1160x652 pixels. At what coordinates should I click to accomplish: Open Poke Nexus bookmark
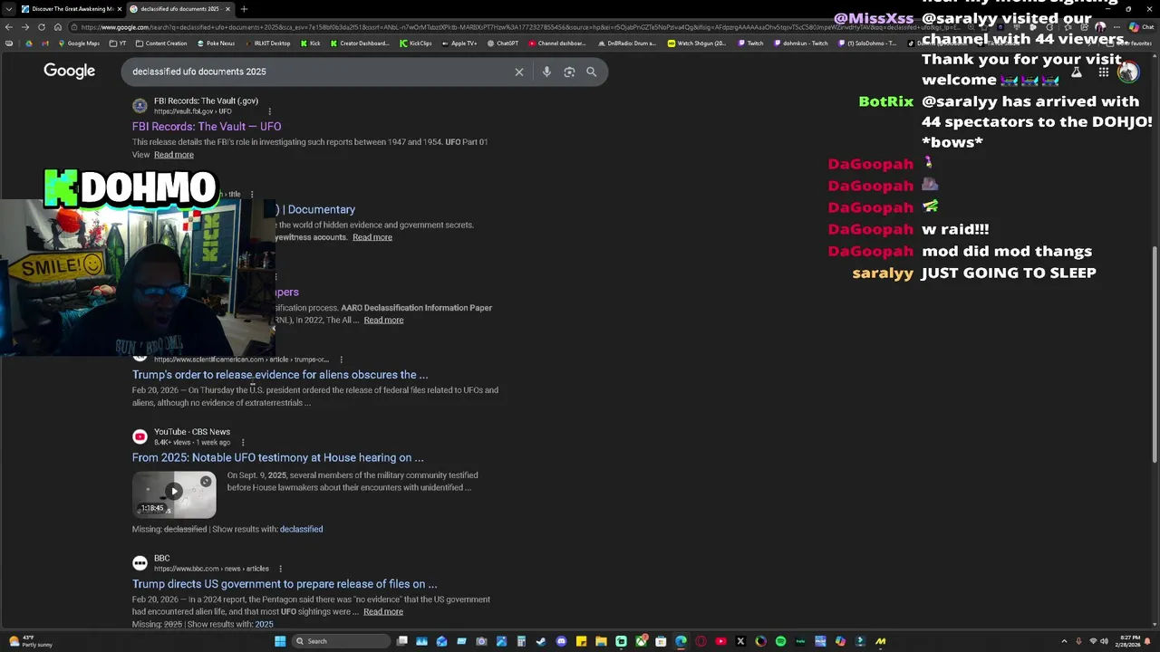pyautogui.click(x=216, y=43)
